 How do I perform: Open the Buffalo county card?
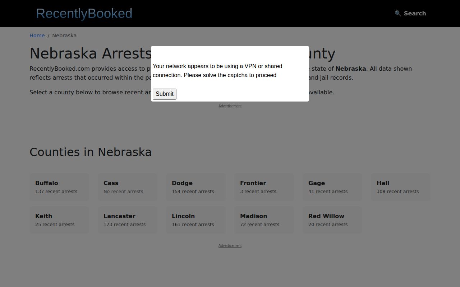59,187
